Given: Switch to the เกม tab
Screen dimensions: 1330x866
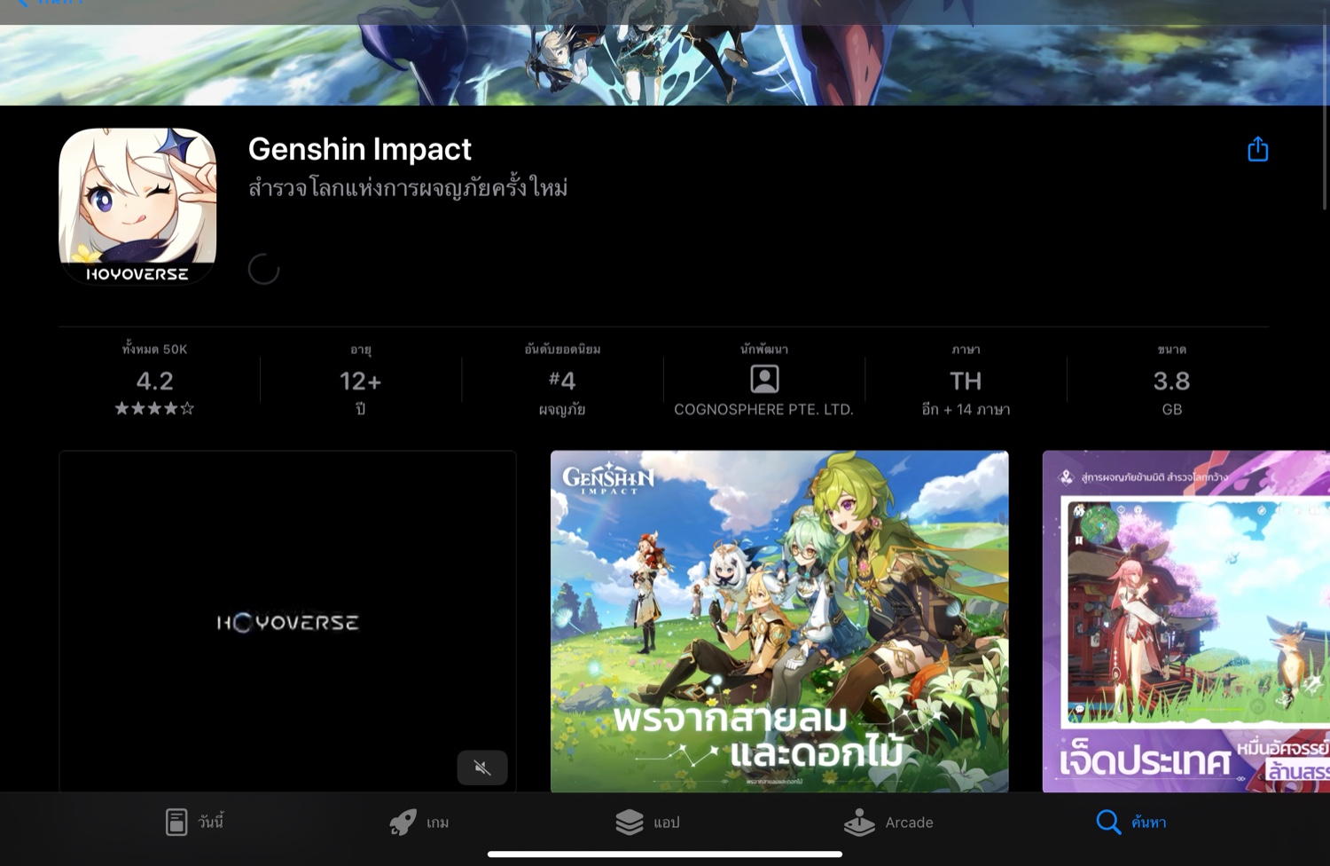Looking at the screenshot, I should [x=419, y=823].
